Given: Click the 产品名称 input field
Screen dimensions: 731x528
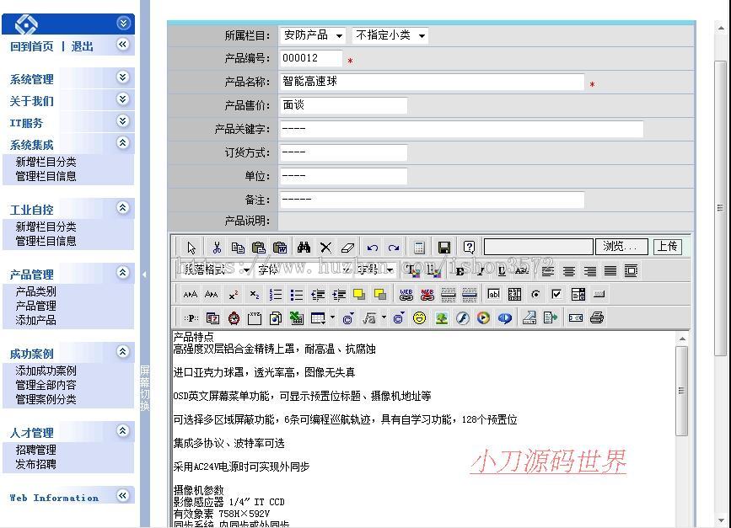Looking at the screenshot, I should point(432,82).
